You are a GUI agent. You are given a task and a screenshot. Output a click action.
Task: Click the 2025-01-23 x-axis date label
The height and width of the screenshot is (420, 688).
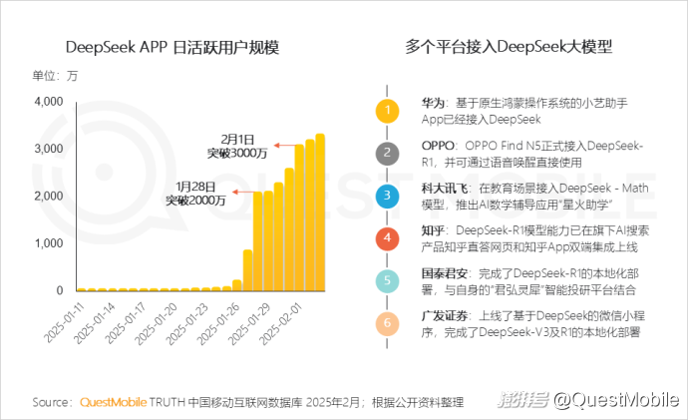(x=186, y=324)
